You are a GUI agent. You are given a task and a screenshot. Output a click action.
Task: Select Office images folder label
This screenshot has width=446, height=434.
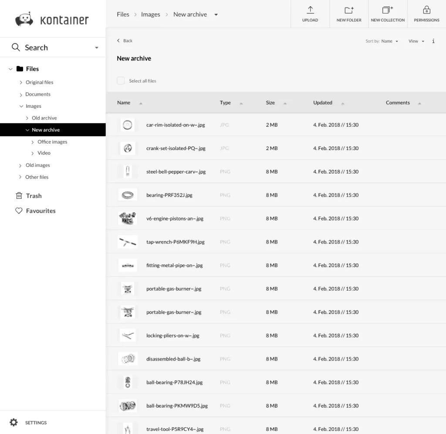[52, 142]
